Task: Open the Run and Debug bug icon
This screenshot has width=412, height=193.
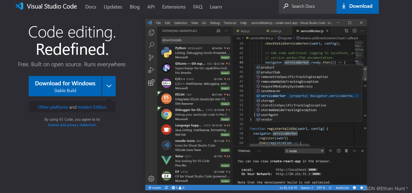Action: pyautogui.click(x=151, y=70)
